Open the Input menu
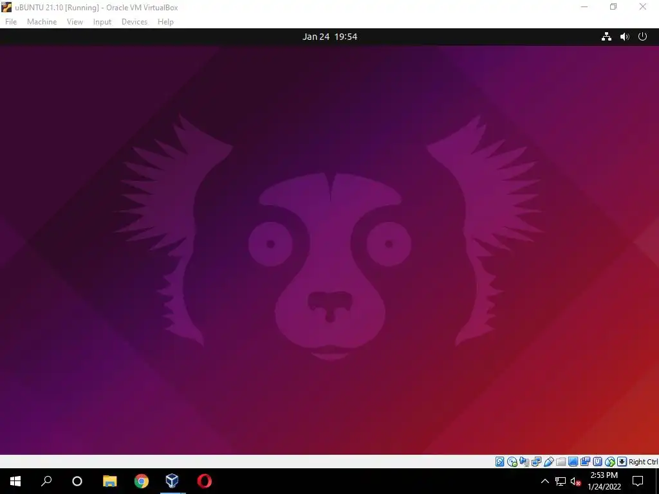Screen dimensions: 659x494 coord(102,22)
